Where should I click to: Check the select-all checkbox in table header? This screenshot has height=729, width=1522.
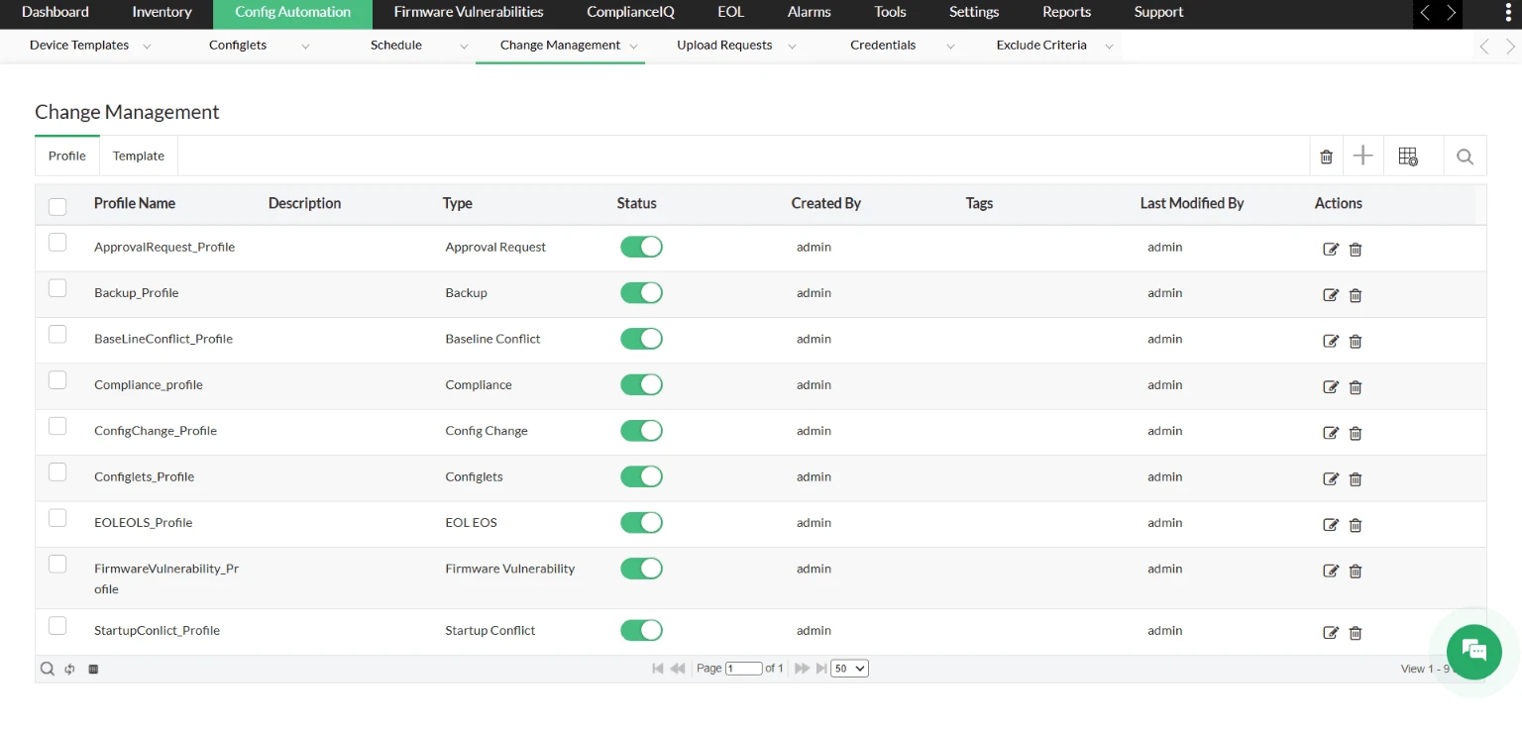tap(57, 206)
